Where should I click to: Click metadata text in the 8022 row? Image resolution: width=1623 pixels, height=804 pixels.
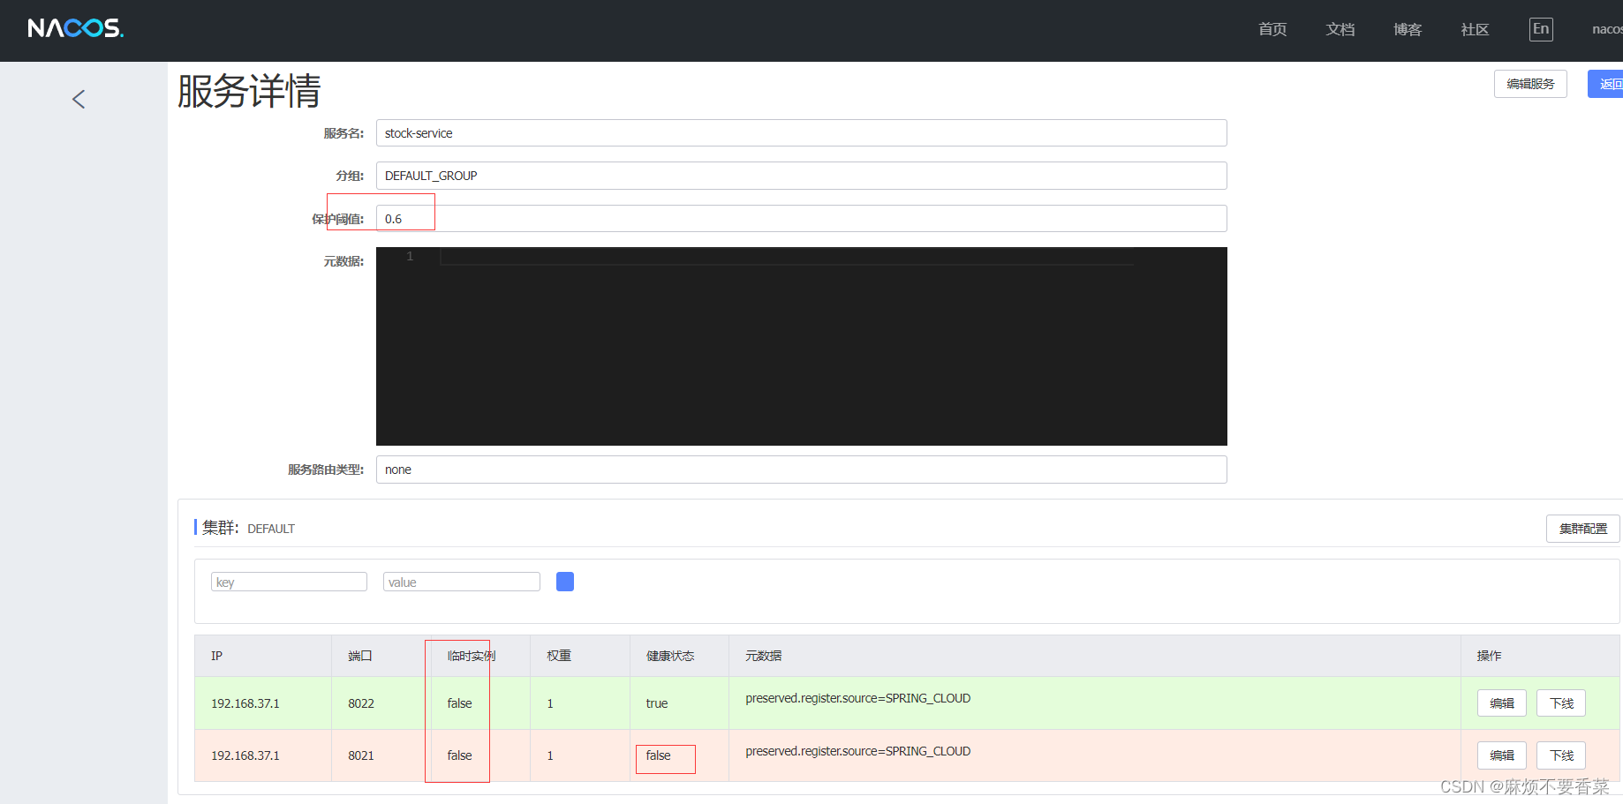coord(857,698)
